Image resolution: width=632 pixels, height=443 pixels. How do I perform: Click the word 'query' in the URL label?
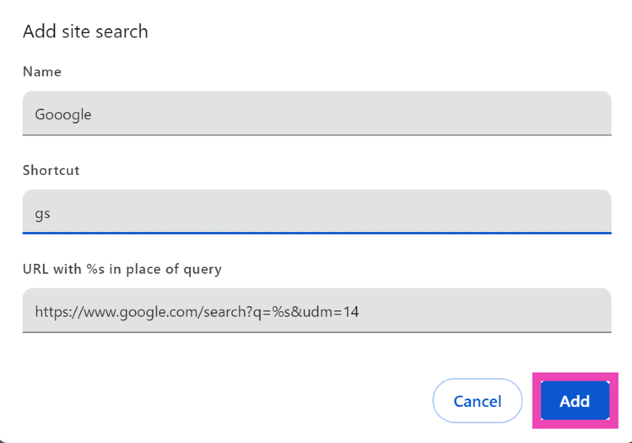point(203,269)
